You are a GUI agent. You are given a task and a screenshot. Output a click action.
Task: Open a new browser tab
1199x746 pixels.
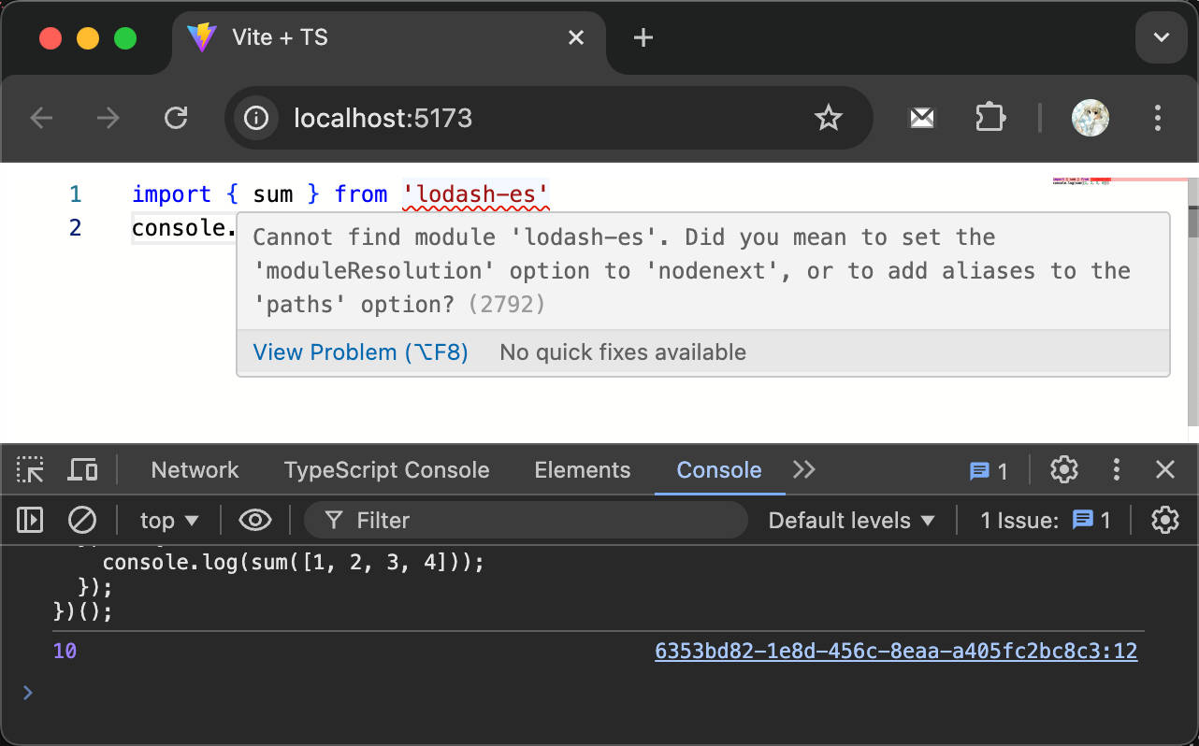(643, 37)
